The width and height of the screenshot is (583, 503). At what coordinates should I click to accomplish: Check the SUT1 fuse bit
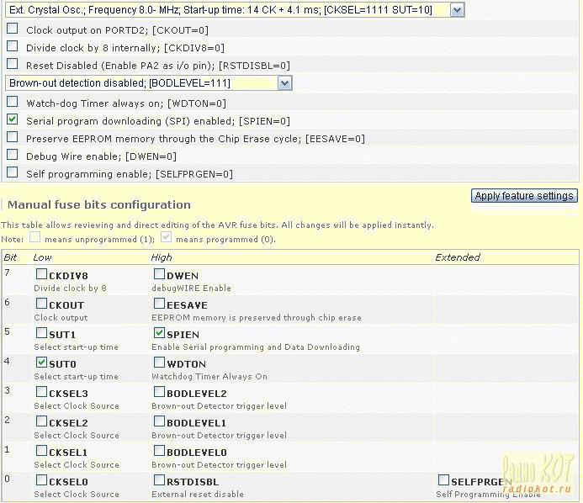[42, 333]
